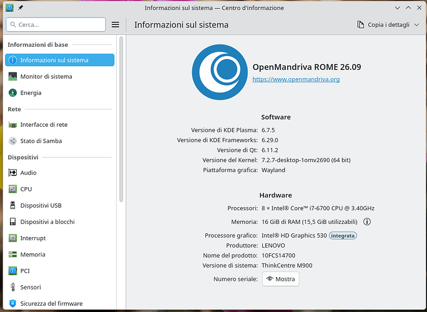427x312 pixels.
Task: Select the Memoria sidebar entry
Action: click(x=60, y=255)
